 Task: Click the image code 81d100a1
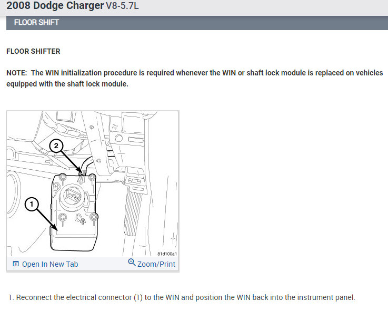(167, 254)
